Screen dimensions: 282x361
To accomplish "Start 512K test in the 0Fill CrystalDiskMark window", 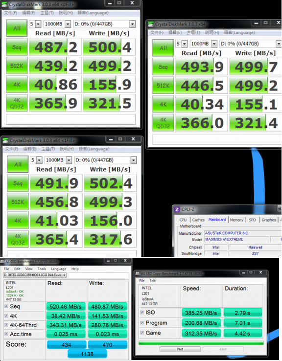I will click(x=17, y=66).
